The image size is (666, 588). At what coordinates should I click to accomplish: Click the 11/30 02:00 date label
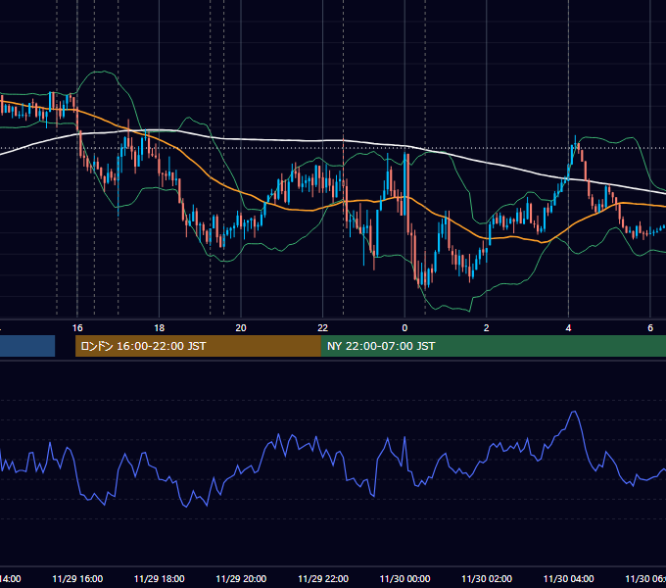point(487,578)
